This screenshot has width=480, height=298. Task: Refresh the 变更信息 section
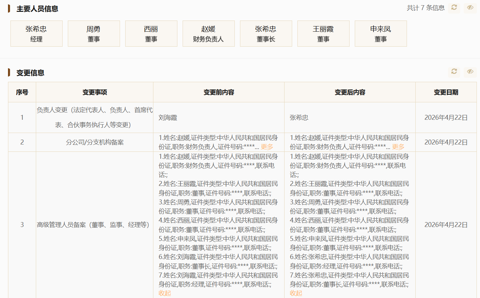pyautogui.click(x=454, y=71)
